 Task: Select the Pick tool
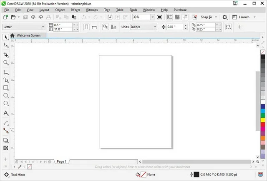tap(6, 37)
